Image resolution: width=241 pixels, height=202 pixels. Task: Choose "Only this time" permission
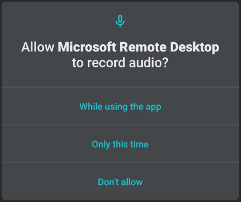tap(120, 144)
